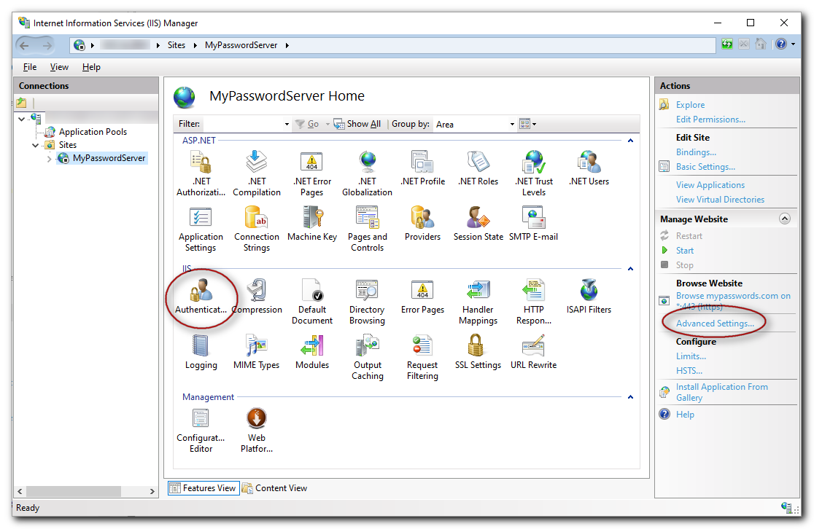Open .NET Users
The image size is (814, 529).
click(x=589, y=168)
